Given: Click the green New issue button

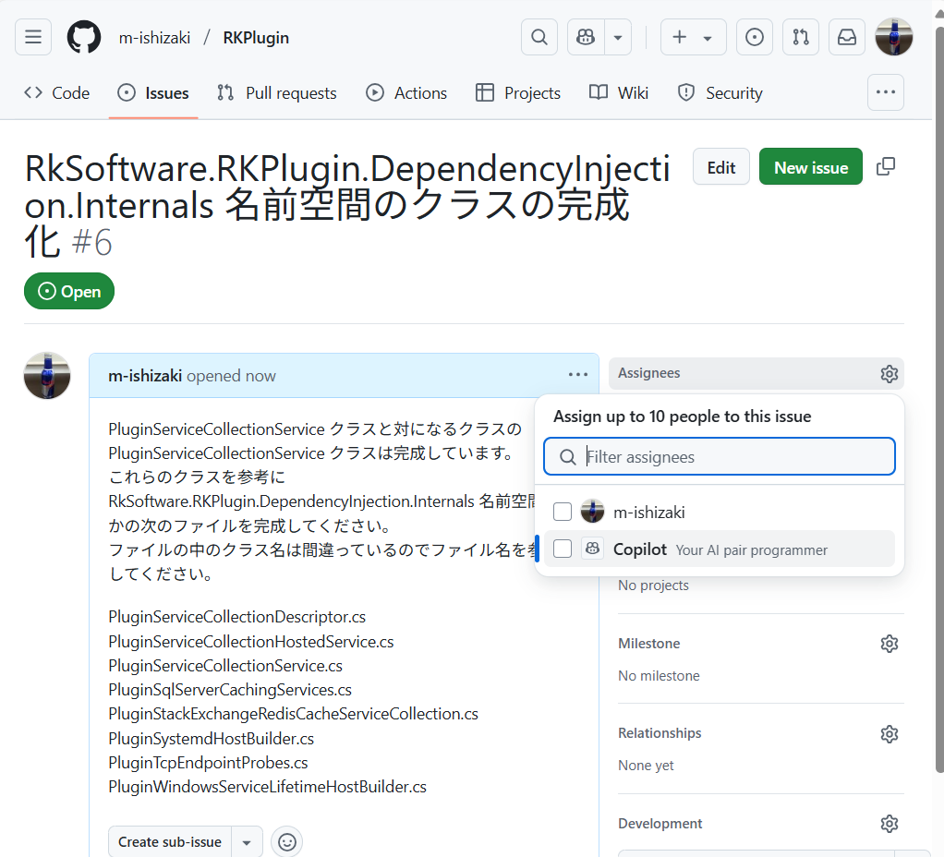Looking at the screenshot, I should 811,167.
